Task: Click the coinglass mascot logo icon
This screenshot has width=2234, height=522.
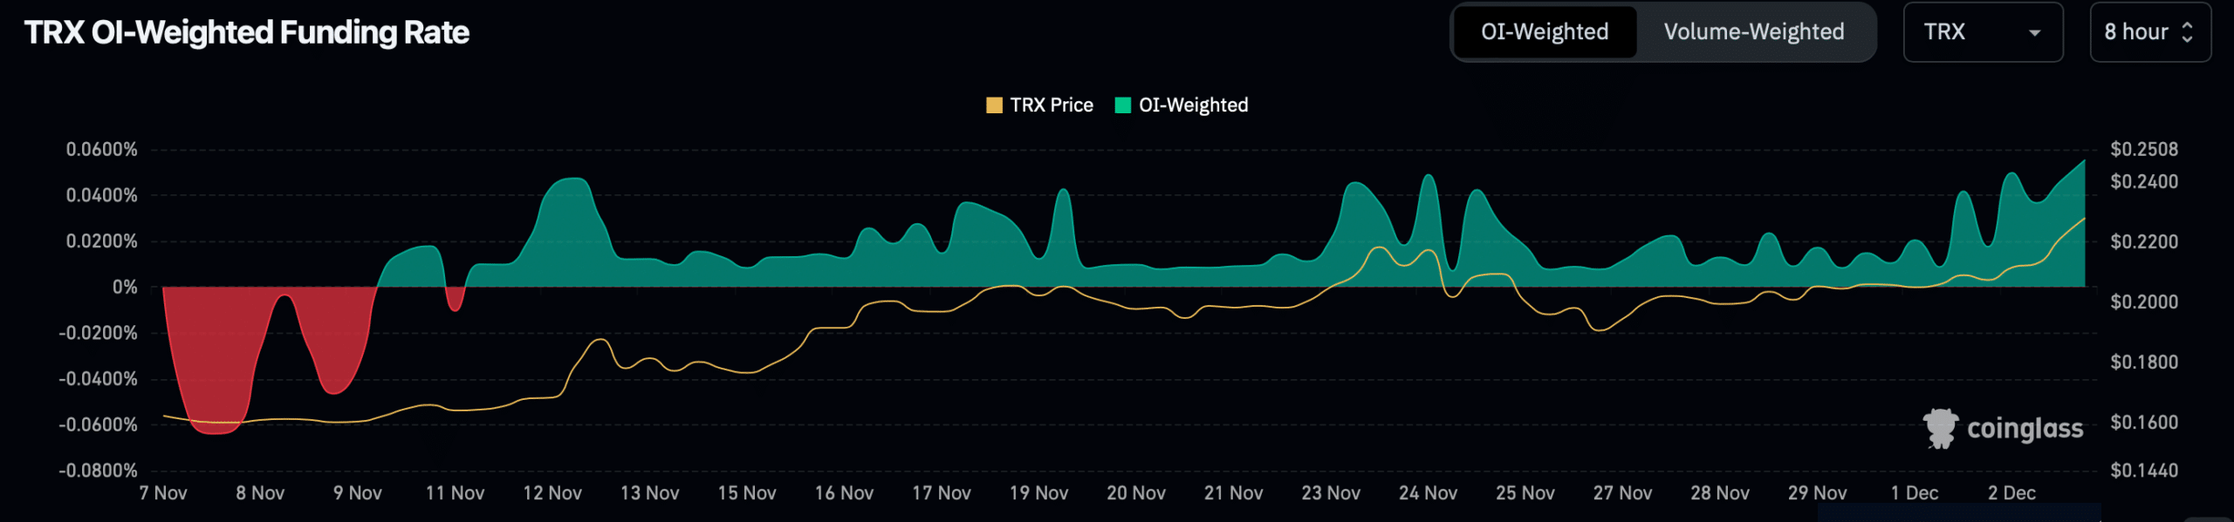Action: 1941,428
